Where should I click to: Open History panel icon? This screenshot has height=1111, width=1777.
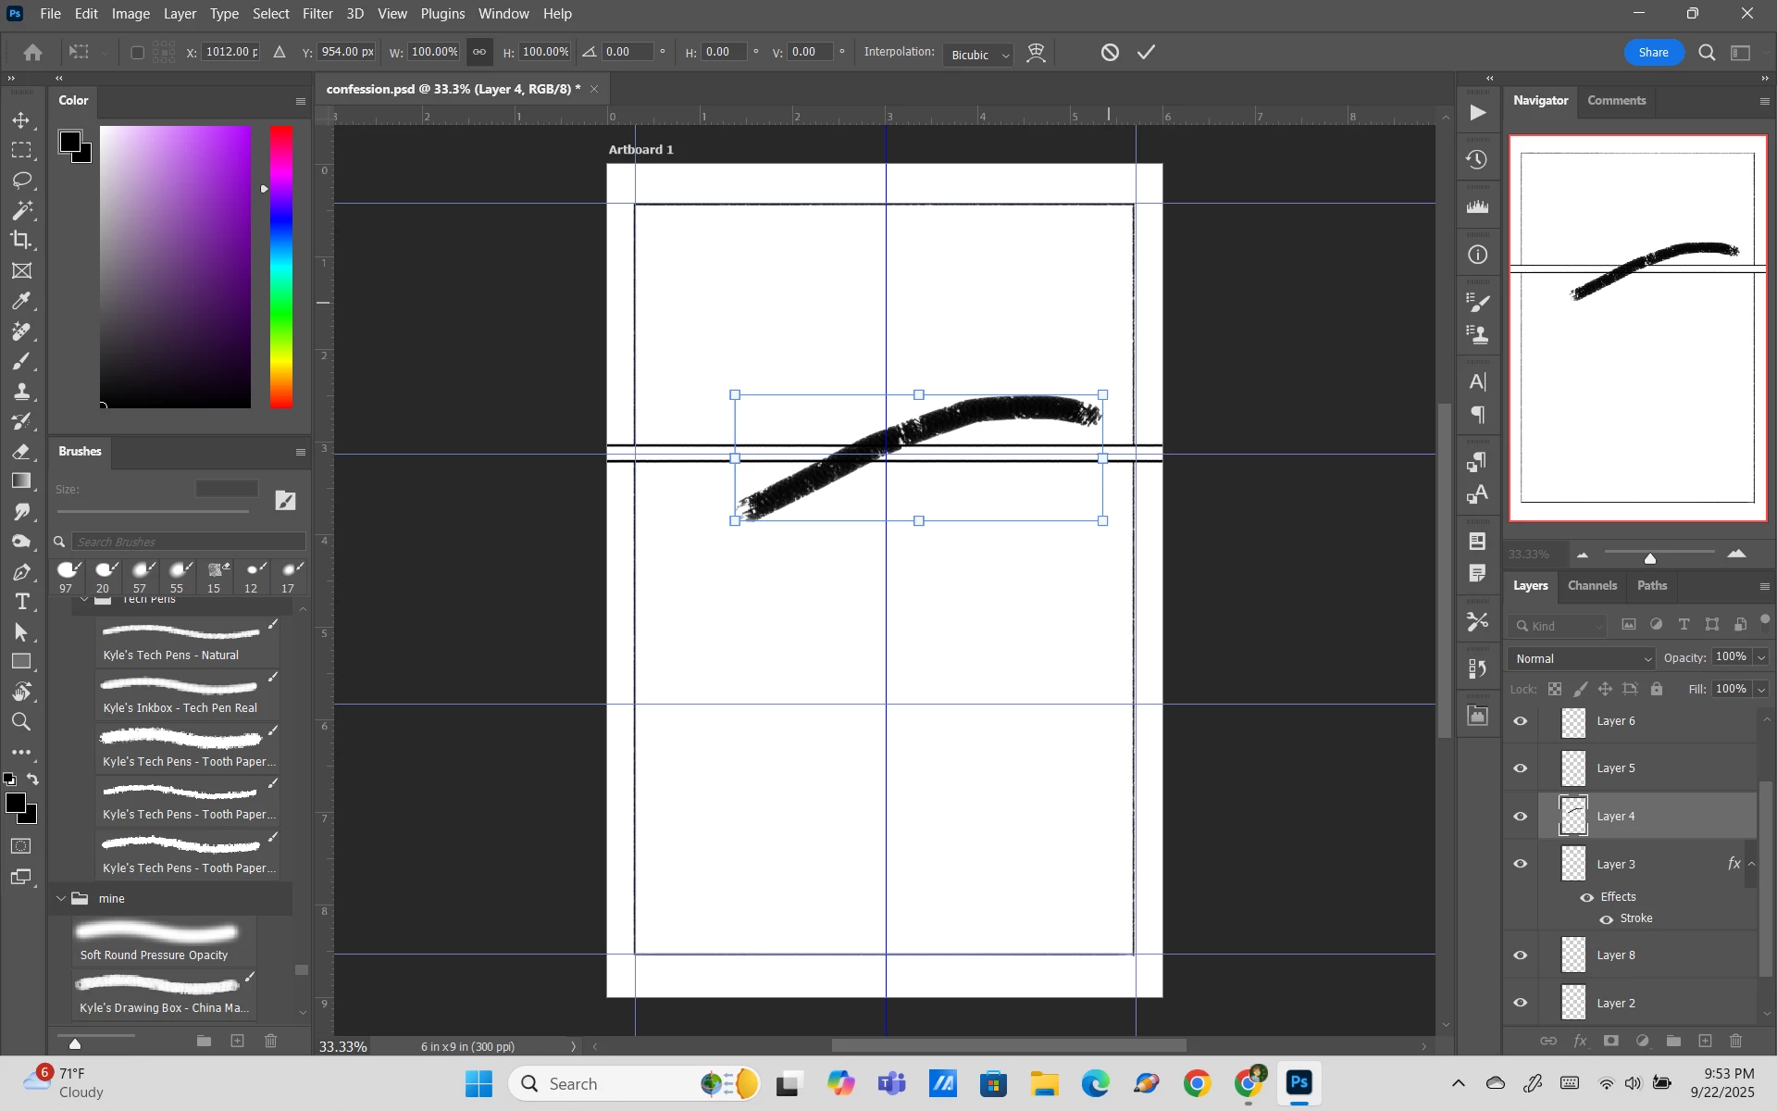[1477, 159]
